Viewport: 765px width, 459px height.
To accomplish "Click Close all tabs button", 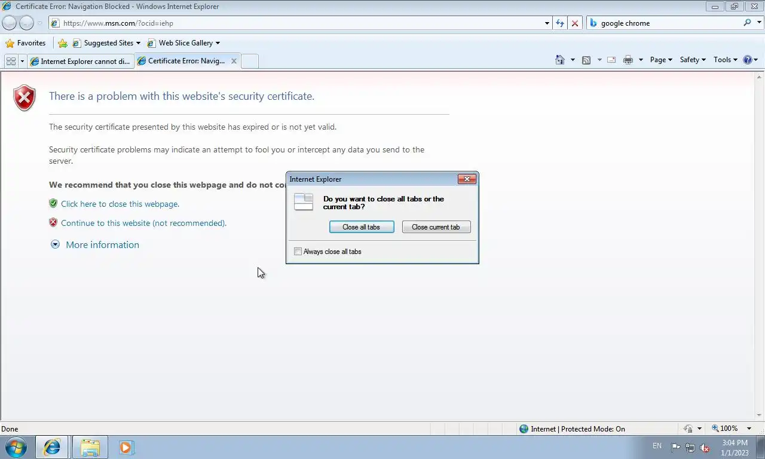I will pyautogui.click(x=362, y=227).
